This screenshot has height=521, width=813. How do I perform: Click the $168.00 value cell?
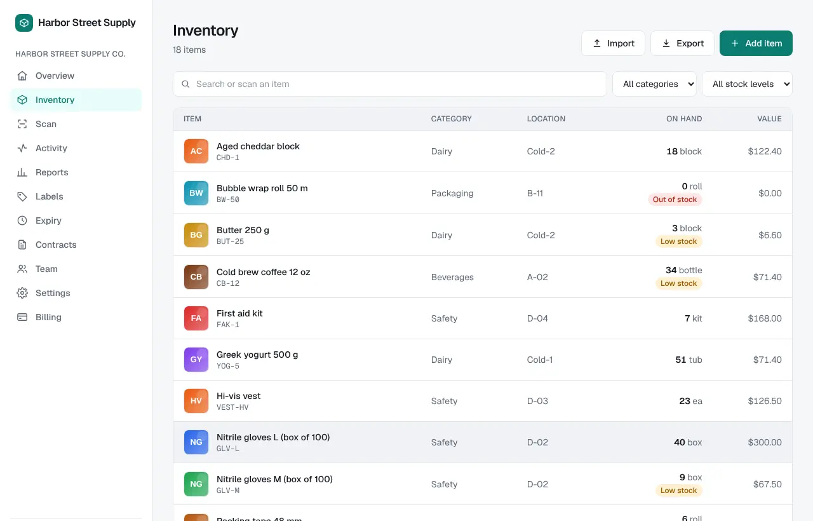tap(765, 318)
